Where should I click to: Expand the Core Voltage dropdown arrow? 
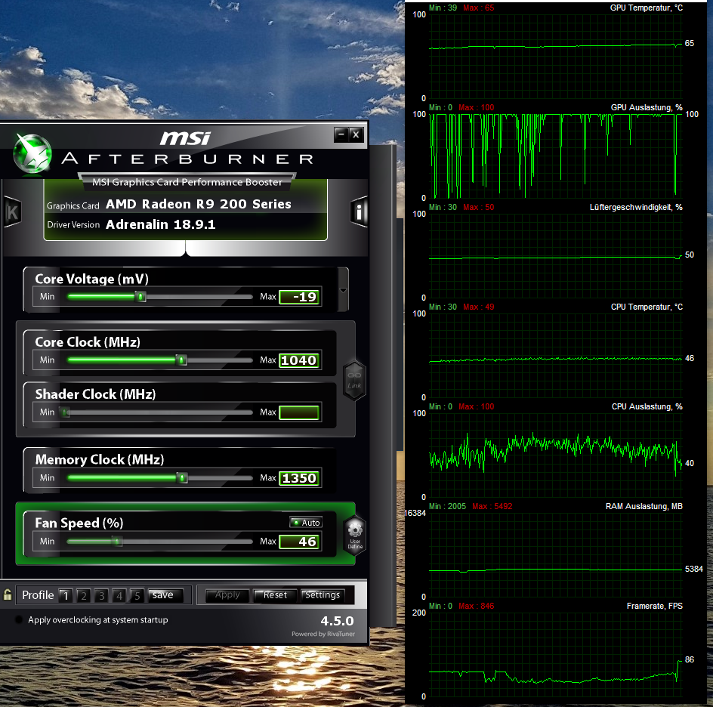pos(344,290)
